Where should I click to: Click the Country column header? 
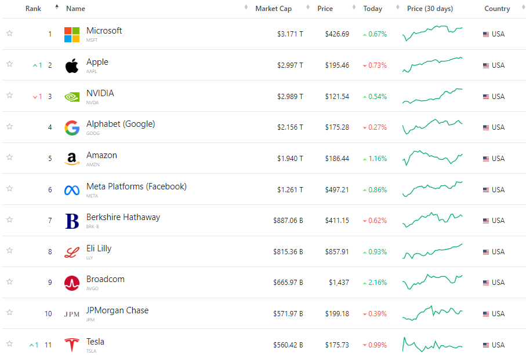[497, 9]
